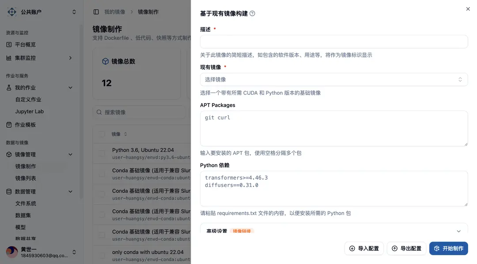The width and height of the screenshot is (477, 264).
Task: Click the APT Packages text area
Action: click(x=334, y=128)
